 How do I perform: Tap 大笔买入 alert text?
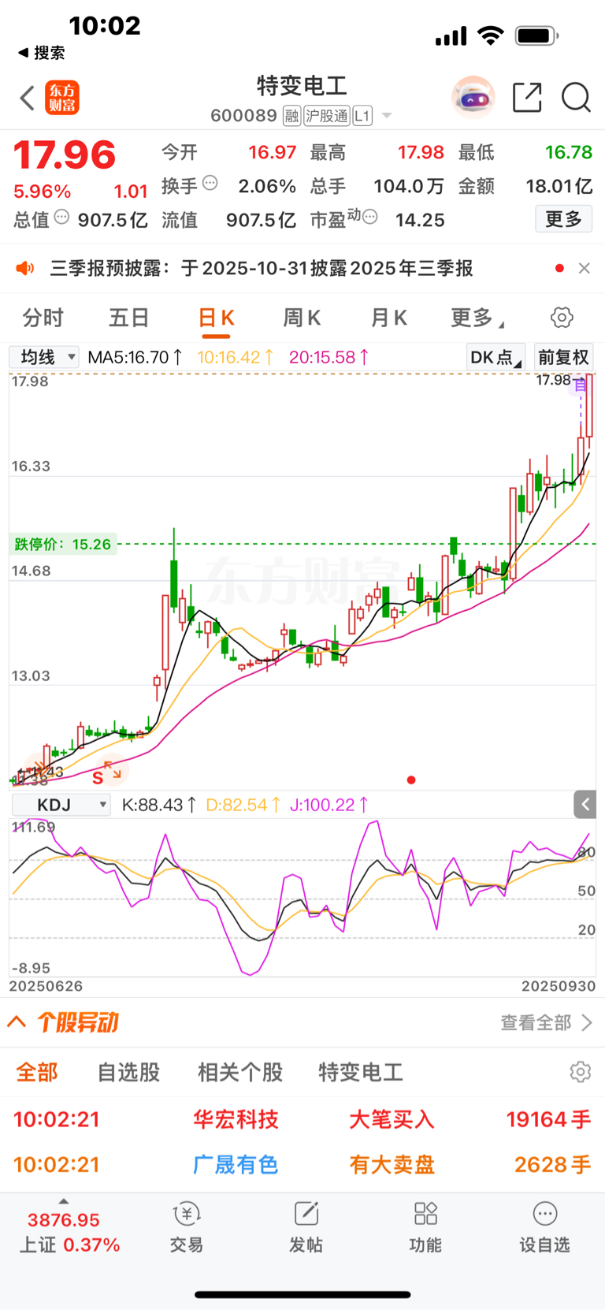click(x=392, y=1119)
